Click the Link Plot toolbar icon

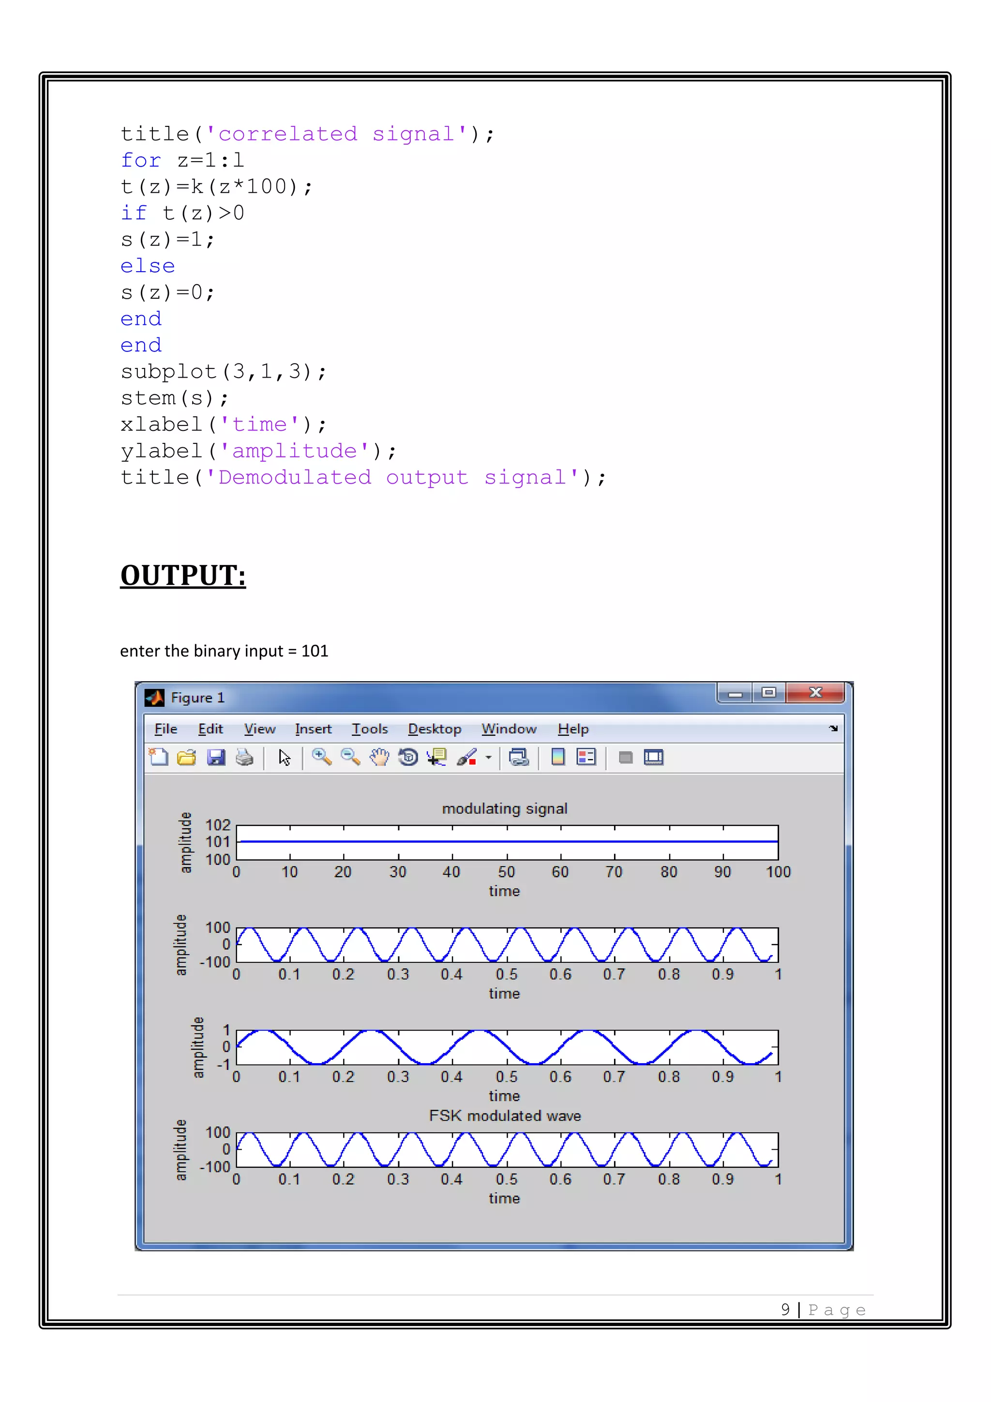(519, 757)
